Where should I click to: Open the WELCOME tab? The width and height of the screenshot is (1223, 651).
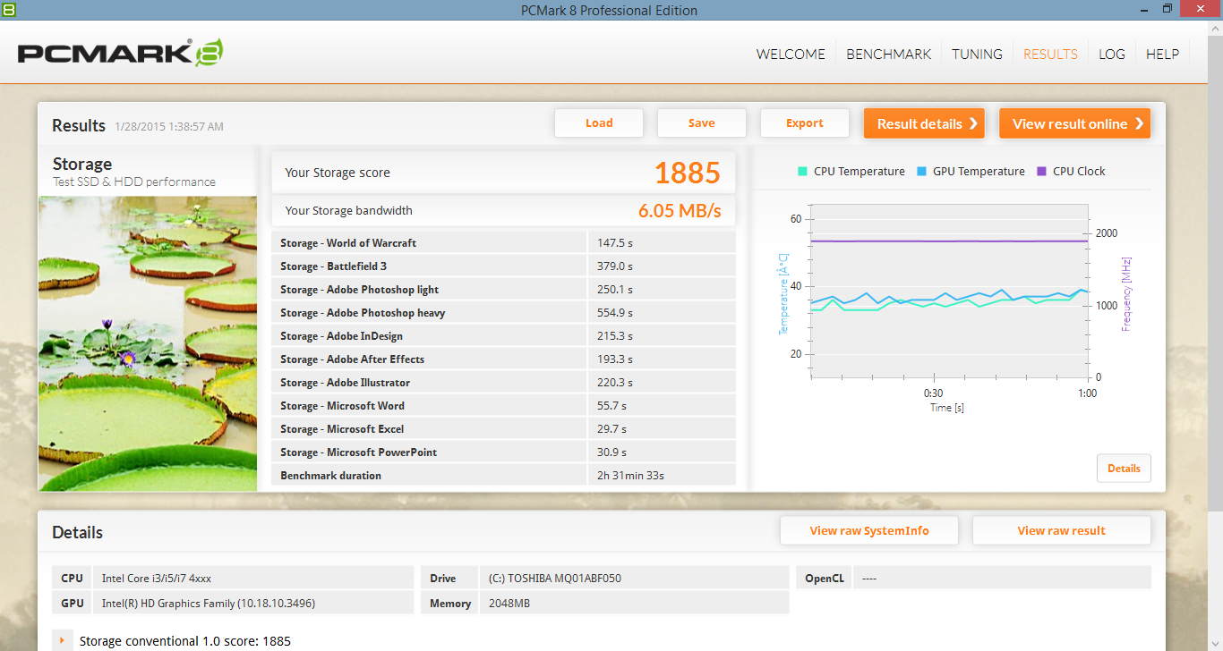791,54
